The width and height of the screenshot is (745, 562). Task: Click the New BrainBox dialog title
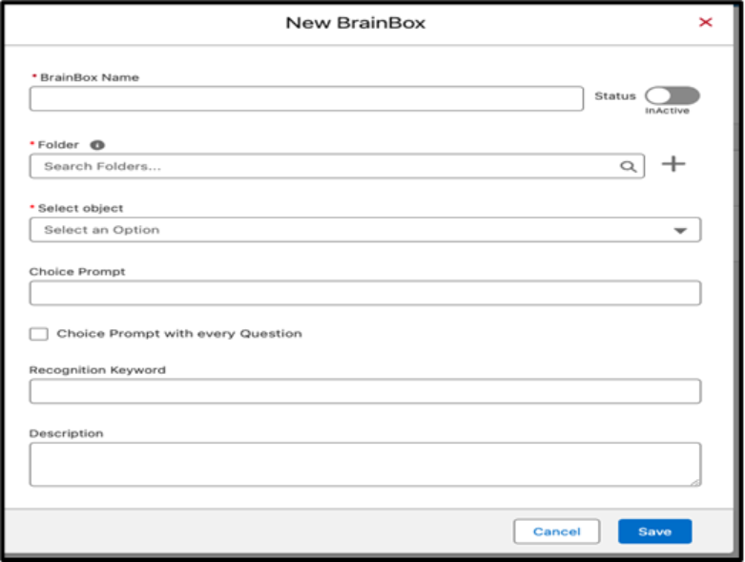click(356, 22)
